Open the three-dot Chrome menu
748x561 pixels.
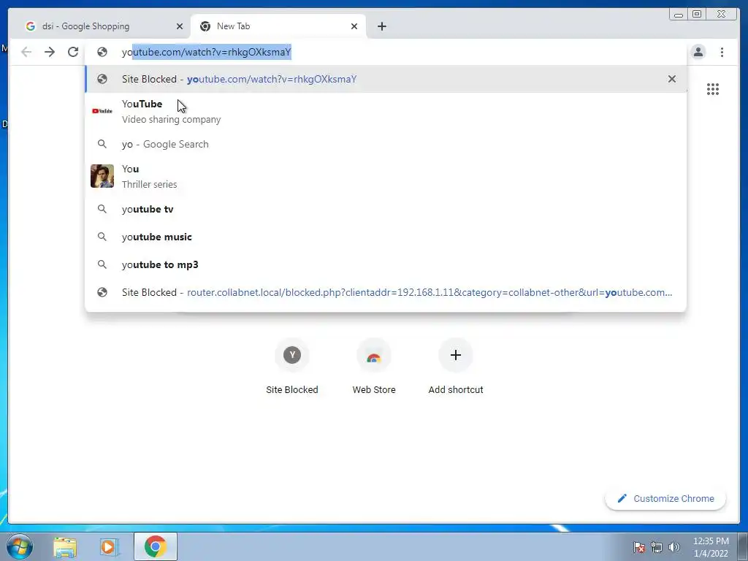point(722,52)
